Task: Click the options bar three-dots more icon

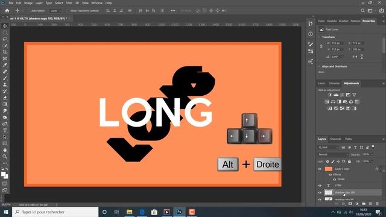Action: pos(173,11)
